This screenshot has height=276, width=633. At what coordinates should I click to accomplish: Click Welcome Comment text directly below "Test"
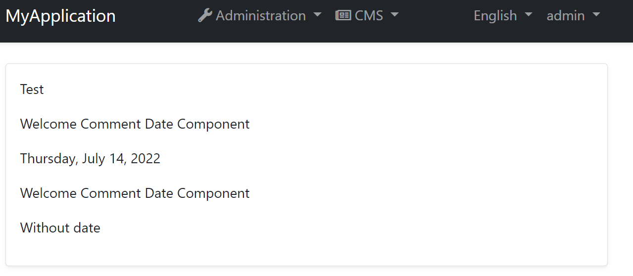point(135,124)
